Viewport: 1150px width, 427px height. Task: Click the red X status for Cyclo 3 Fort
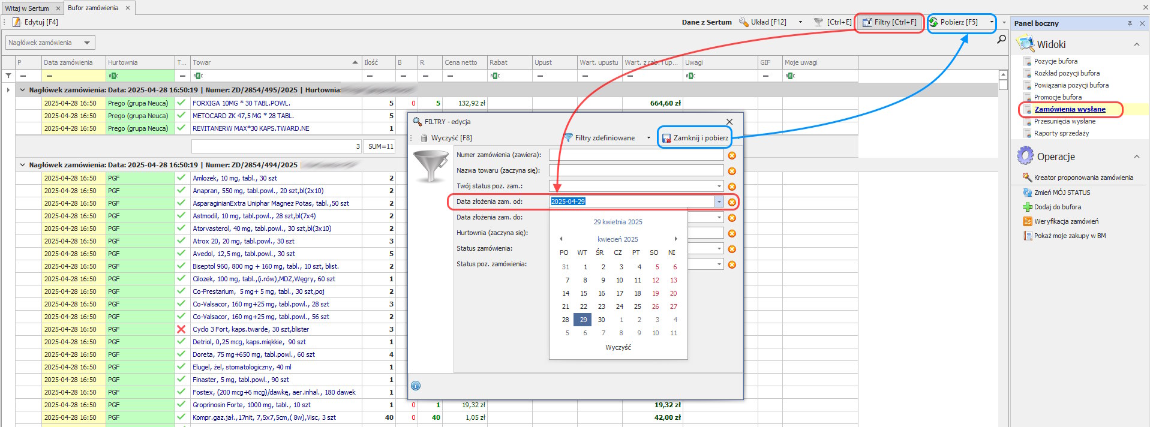click(x=181, y=329)
